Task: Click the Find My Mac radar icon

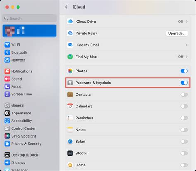Action: (x=70, y=57)
